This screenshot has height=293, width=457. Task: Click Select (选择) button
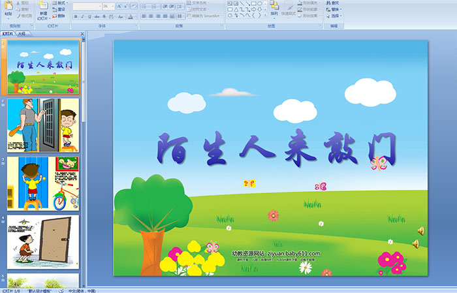coord(334,16)
